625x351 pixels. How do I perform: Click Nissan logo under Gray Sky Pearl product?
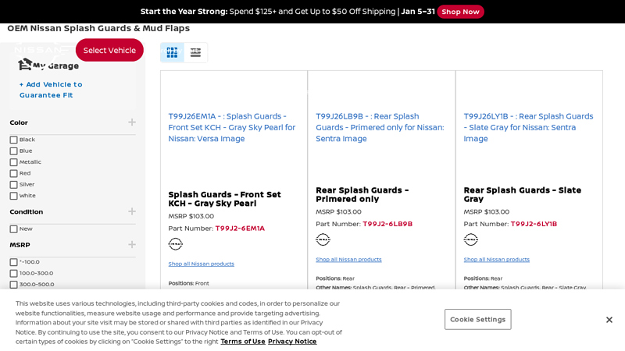coord(176,244)
